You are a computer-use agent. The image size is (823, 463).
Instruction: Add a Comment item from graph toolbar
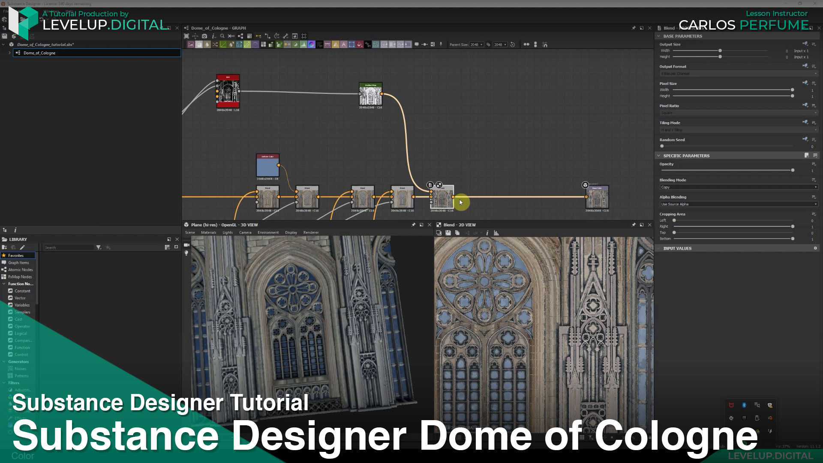coord(417,45)
